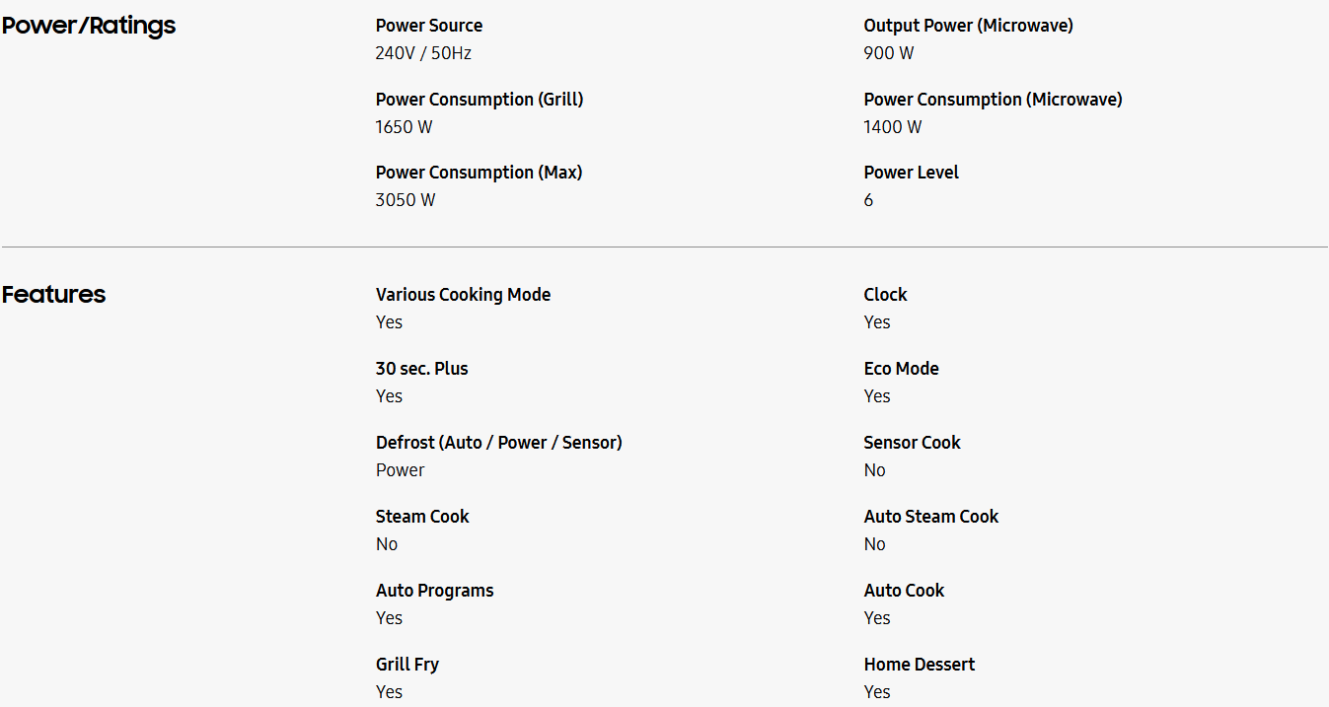
Task: Click the Power Consumption (Grill) label
Action: click(x=480, y=100)
